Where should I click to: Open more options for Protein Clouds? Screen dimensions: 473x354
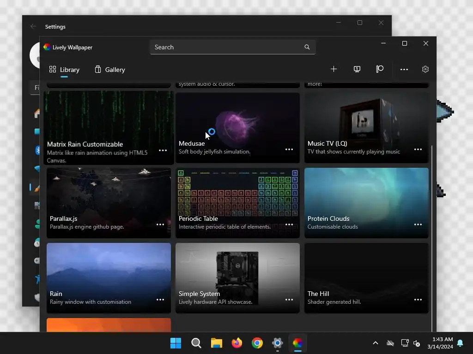(418, 224)
